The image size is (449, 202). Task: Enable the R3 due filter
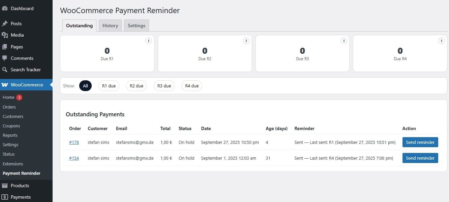tap(164, 86)
